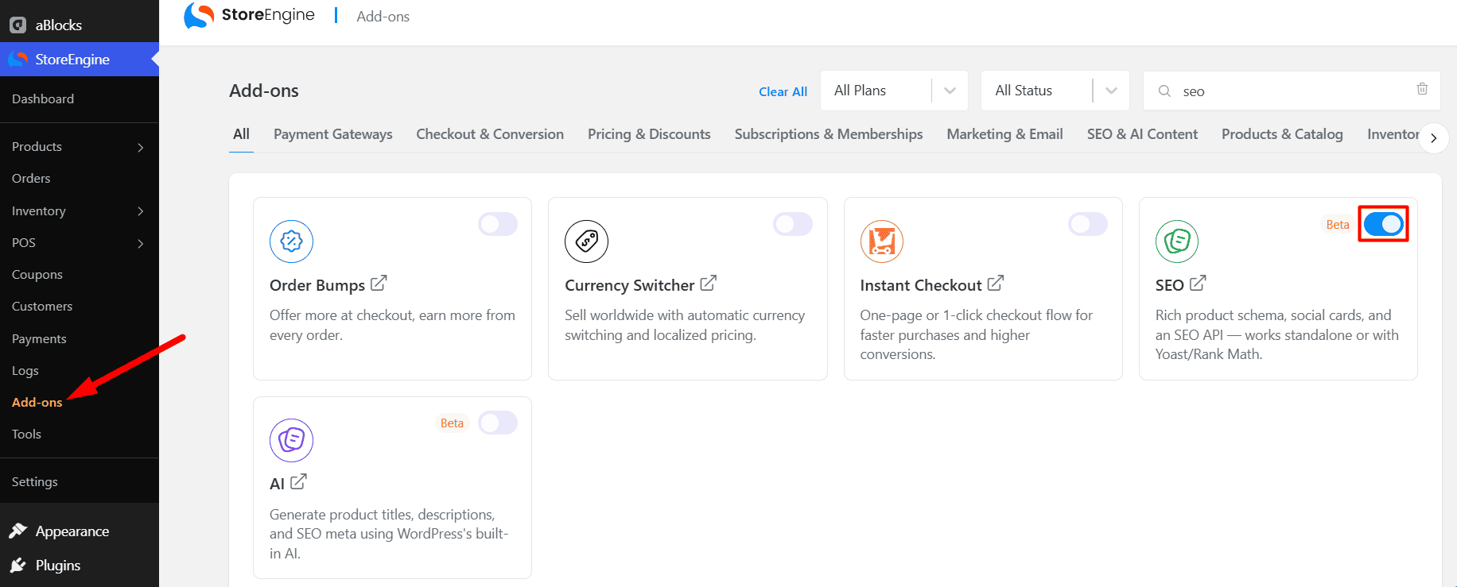Switch to the SEO & AI Content tab

click(1142, 134)
